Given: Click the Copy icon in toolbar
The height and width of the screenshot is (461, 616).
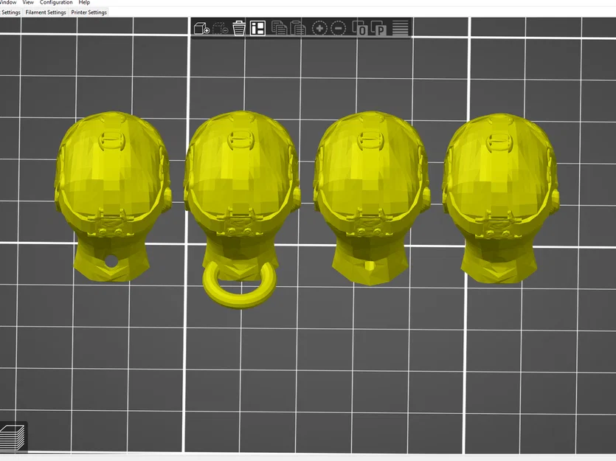Looking at the screenshot, I should (x=279, y=28).
